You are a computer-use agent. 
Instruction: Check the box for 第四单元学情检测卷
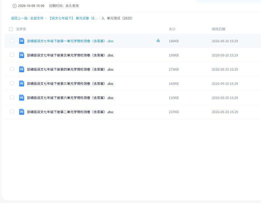point(12,69)
